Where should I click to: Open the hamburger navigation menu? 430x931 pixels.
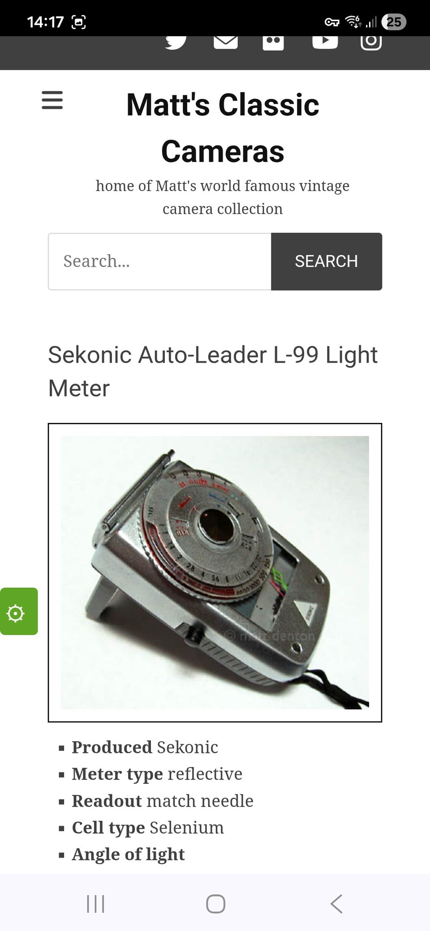pyautogui.click(x=52, y=100)
